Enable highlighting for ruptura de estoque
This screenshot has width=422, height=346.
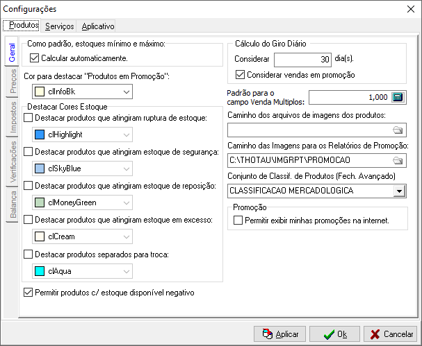(x=29, y=119)
